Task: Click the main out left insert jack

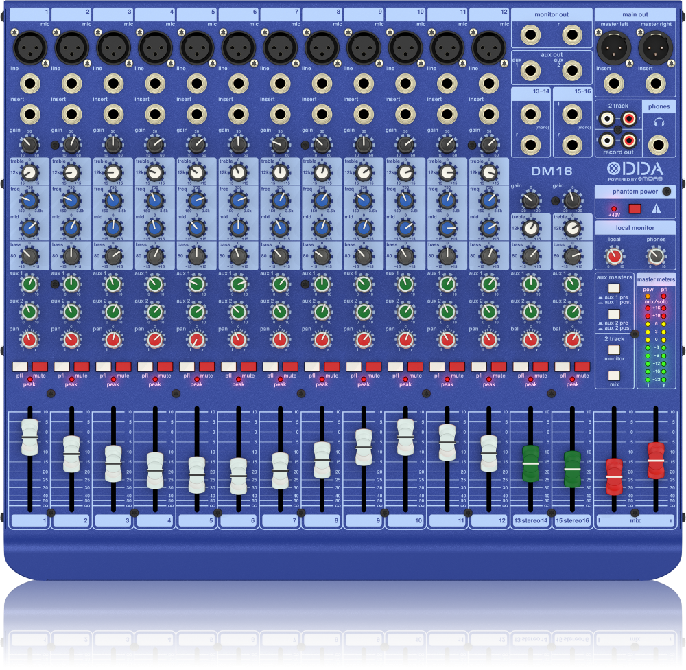Action: (x=614, y=83)
